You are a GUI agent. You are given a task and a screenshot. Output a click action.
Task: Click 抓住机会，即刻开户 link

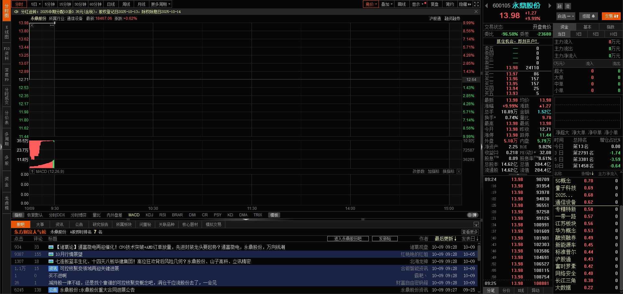(x=517, y=41)
